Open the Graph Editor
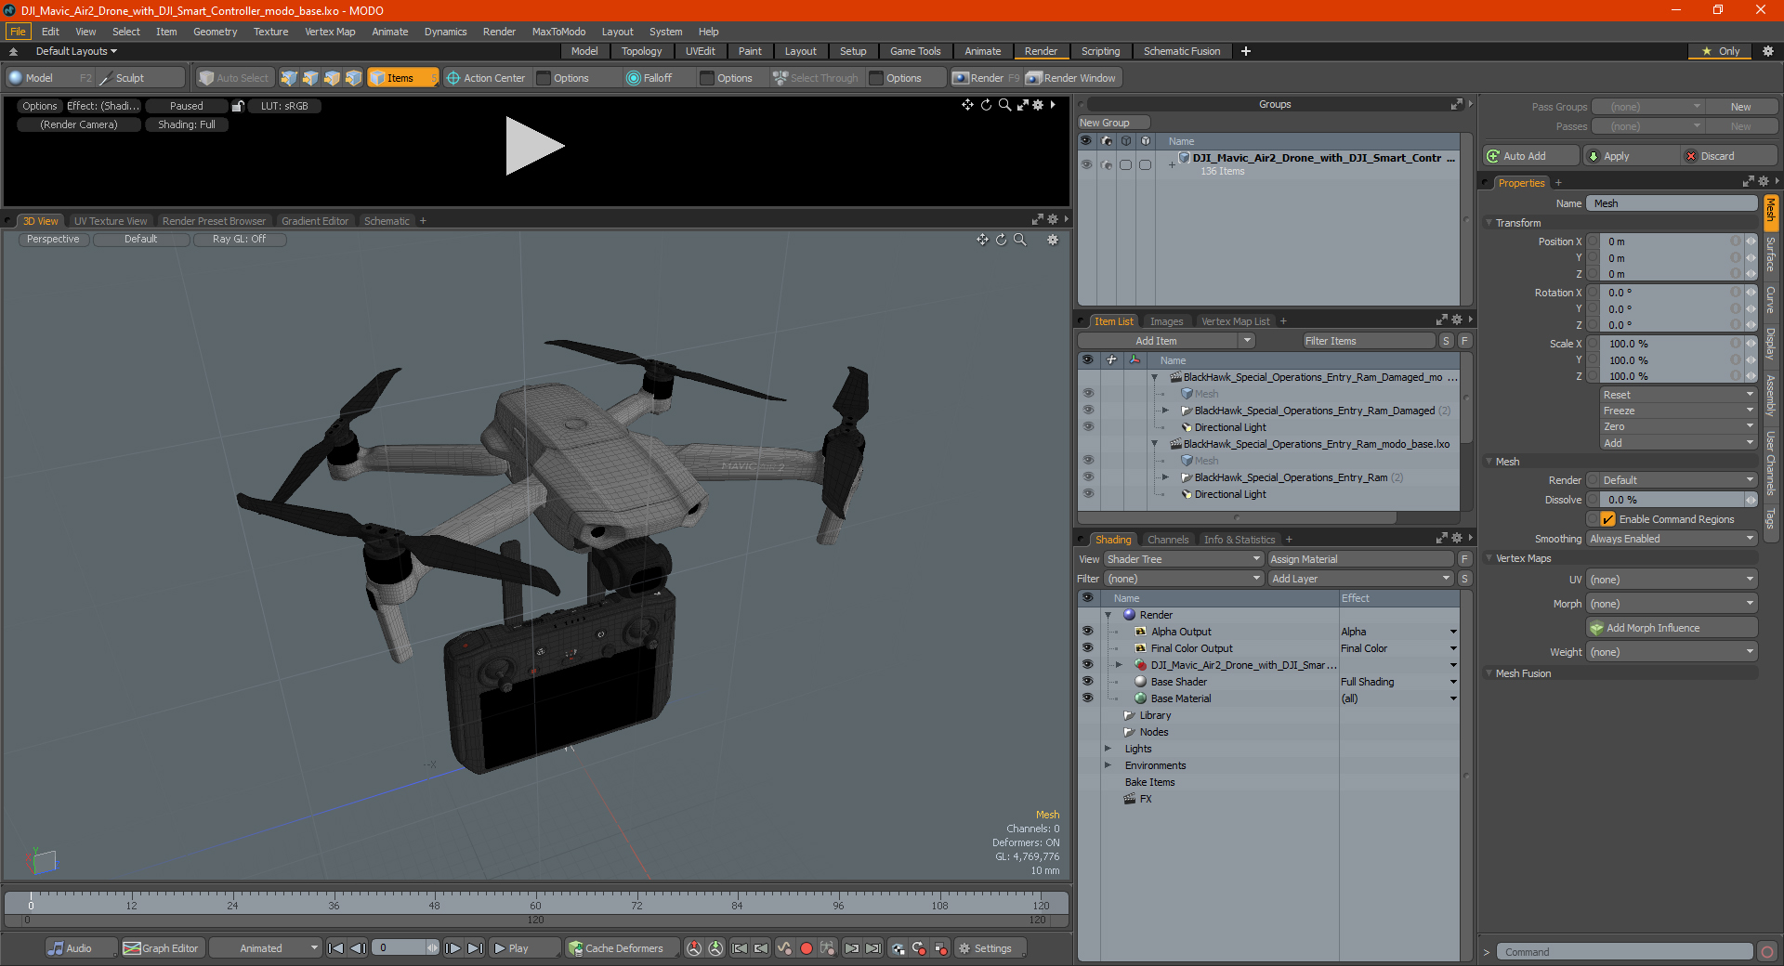1784x966 pixels. pyautogui.click(x=162, y=948)
